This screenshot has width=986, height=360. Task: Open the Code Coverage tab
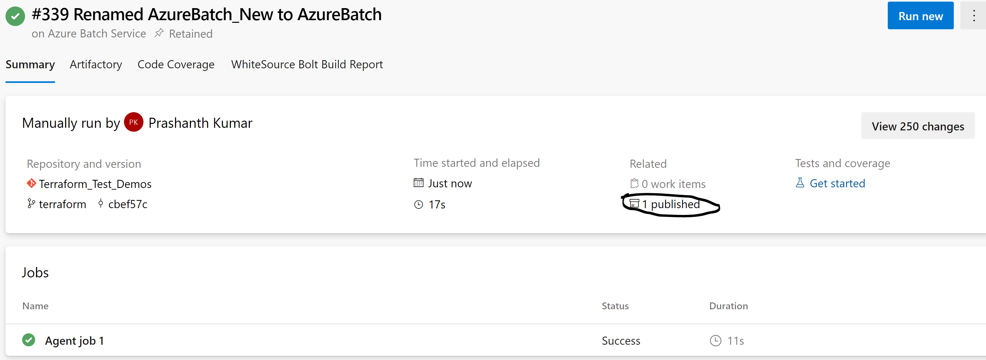tap(176, 64)
